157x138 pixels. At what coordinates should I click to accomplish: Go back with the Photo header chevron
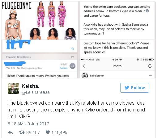pyautogui.click(x=83, y=66)
